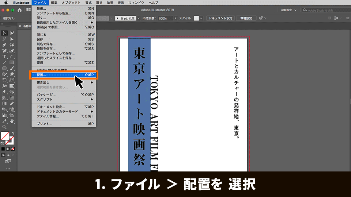
Task: Open the ウィンドウ menu
Action: coord(136,3)
